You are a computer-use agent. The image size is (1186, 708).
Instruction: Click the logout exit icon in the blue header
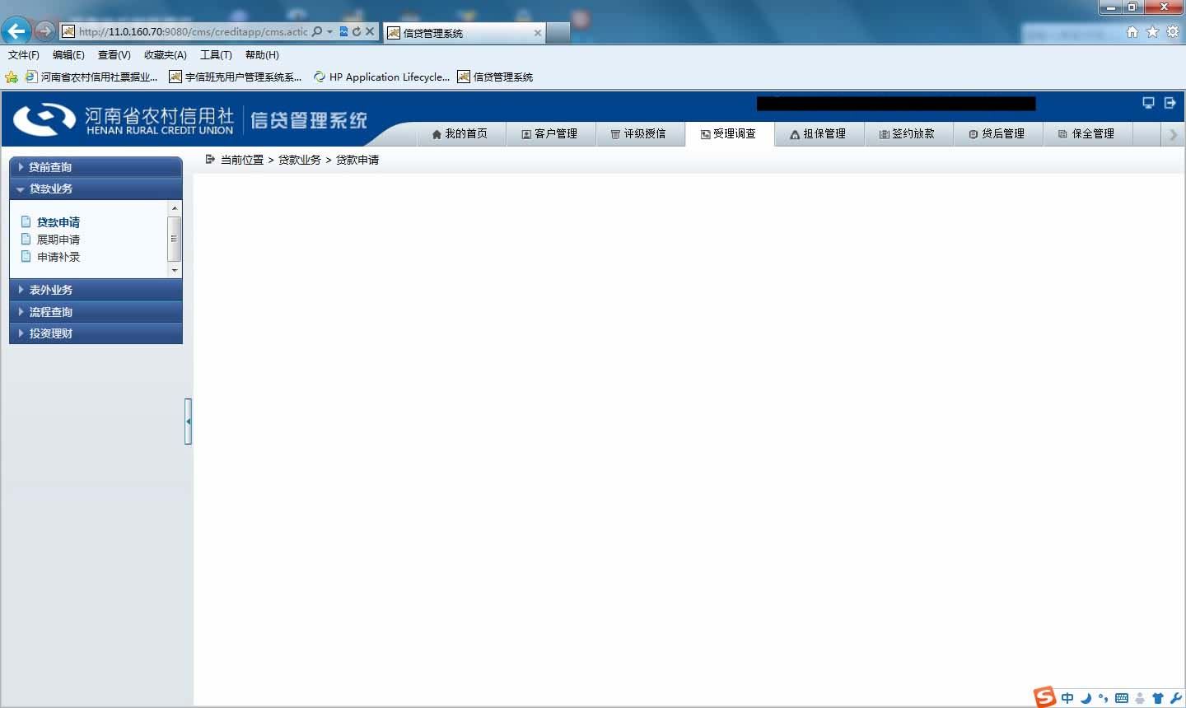(1170, 103)
